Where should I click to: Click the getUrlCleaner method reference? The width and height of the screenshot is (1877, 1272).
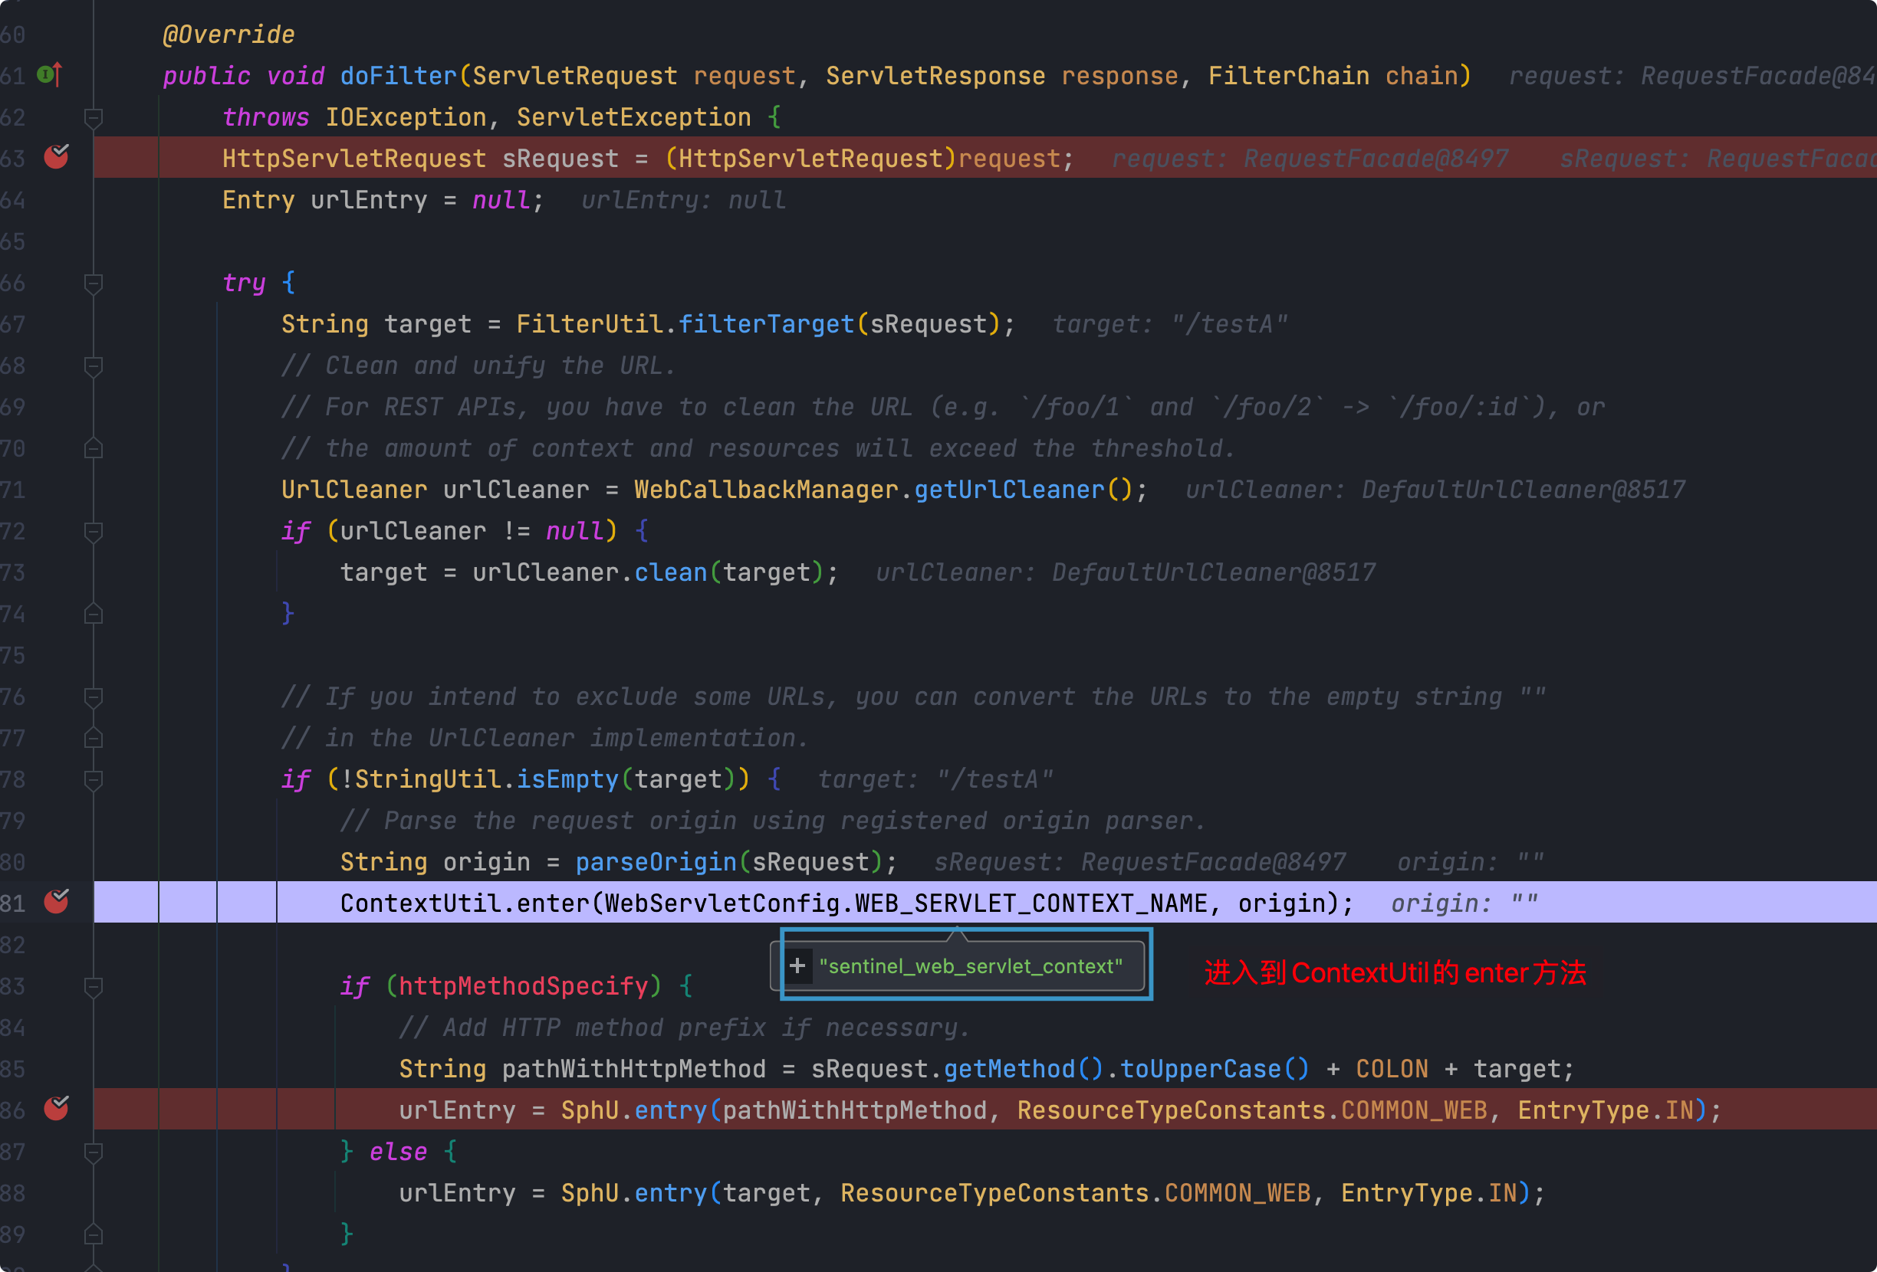coord(1009,490)
